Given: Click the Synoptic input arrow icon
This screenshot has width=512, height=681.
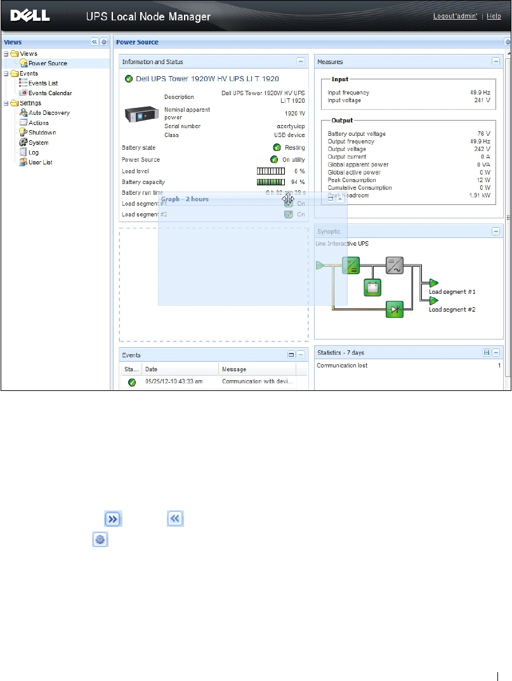Looking at the screenshot, I should 320,265.
